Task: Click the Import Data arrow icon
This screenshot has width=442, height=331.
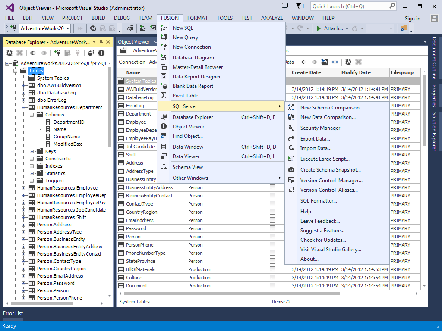Action: coord(291,148)
